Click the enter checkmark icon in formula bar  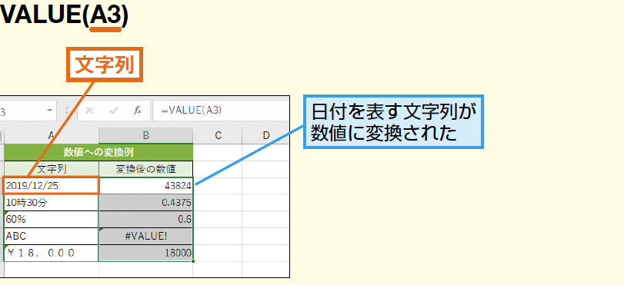[x=114, y=111]
